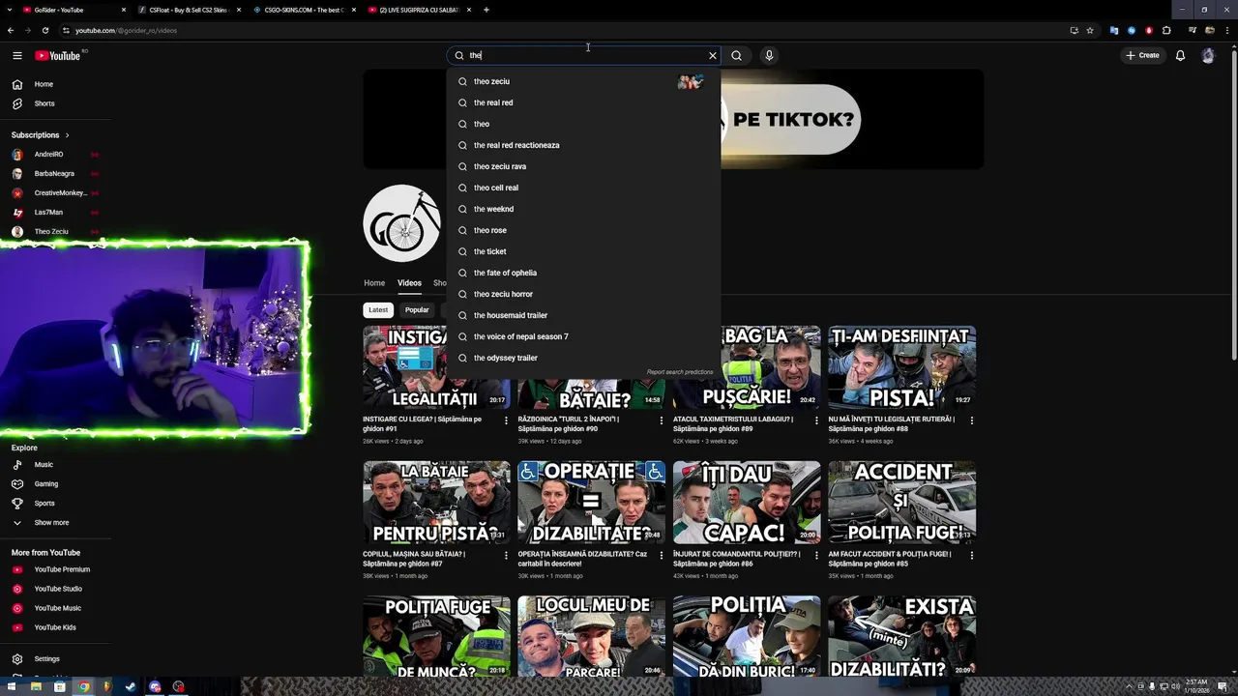Open the Chrome three-dot menu

(1225, 30)
